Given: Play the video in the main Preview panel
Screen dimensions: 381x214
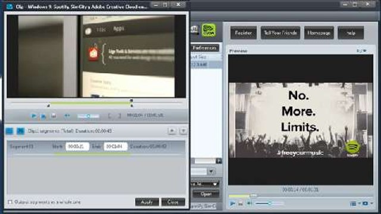Looking at the screenshot, I should pos(232,203).
